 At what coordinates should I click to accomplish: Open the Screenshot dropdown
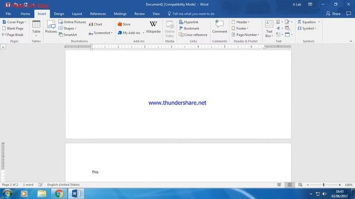click(100, 33)
